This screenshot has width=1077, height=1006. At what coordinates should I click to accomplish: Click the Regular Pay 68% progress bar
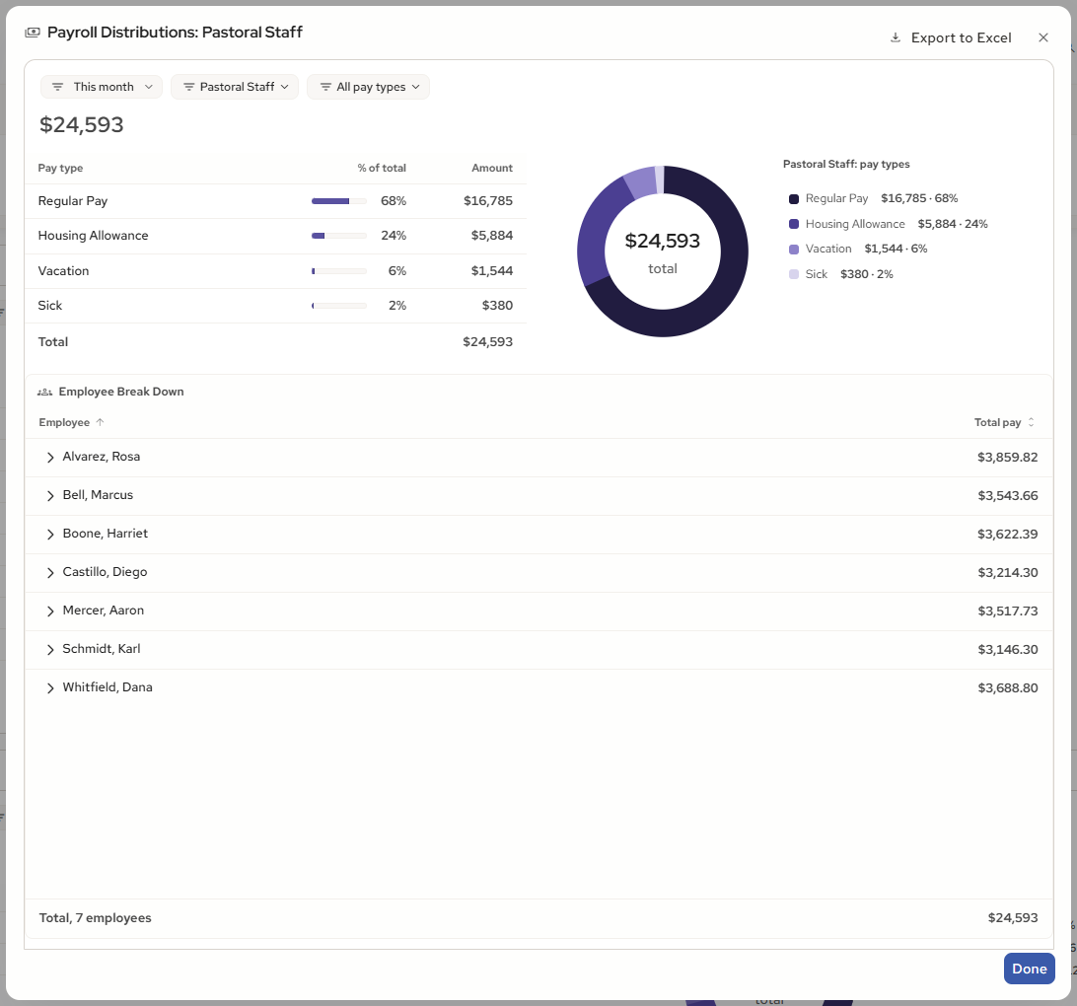coord(339,201)
